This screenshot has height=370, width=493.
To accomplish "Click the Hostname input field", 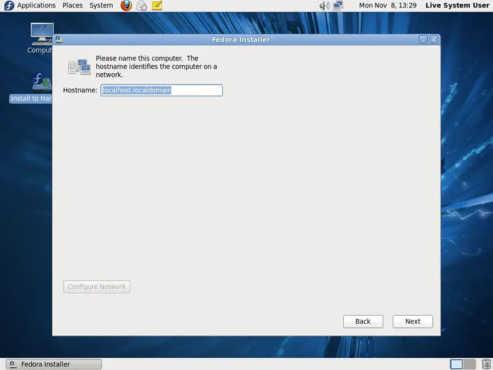I will point(161,90).
